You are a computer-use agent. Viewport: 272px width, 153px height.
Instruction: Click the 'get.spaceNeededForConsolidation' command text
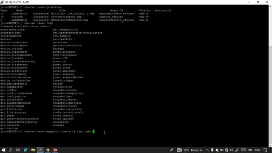[77, 33]
